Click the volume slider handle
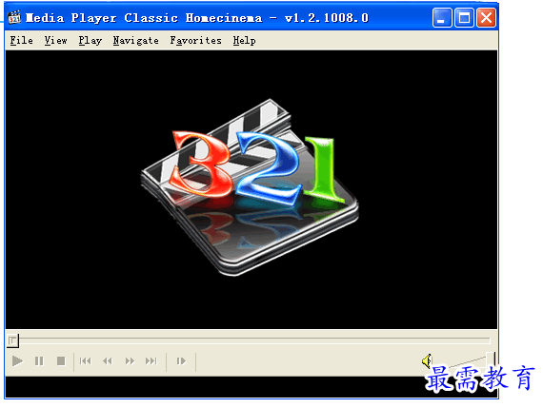 click(491, 359)
